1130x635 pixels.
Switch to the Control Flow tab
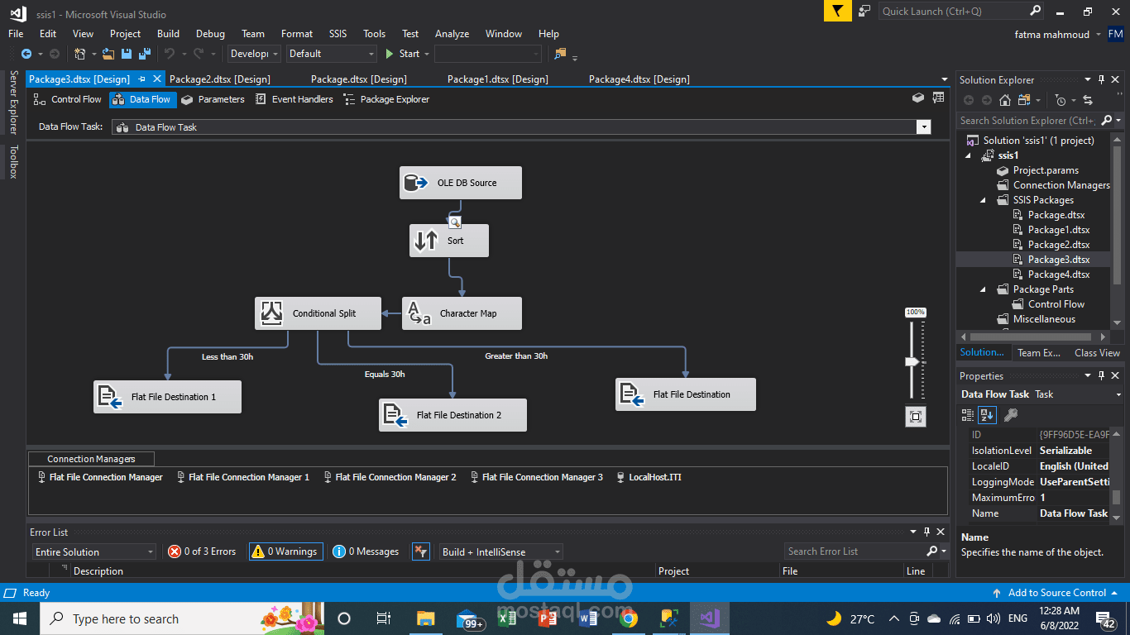(68, 99)
